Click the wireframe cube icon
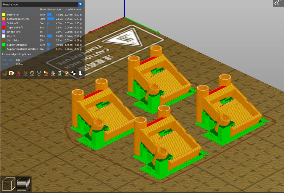The width and height of the screenshot is (284, 193). [39, 73]
